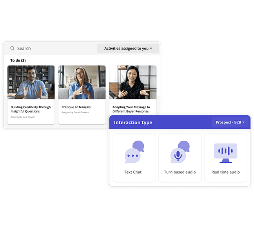This screenshot has height=243, width=254.
Task: Open the Adapting Your Message video thumbnail
Action: (x=133, y=82)
